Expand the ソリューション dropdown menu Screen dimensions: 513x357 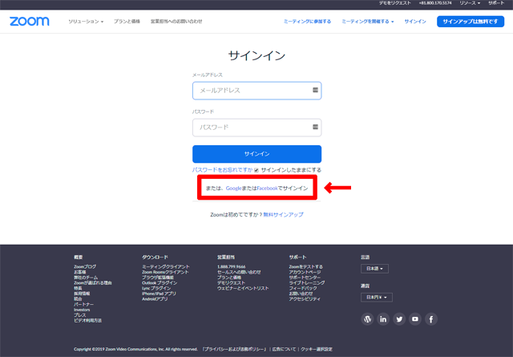(86, 22)
